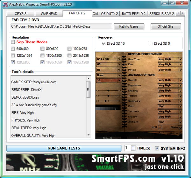Viewport: 191px width, 178px height.
Task: Open the Ambient quality dropdown
Action: coord(170,122)
